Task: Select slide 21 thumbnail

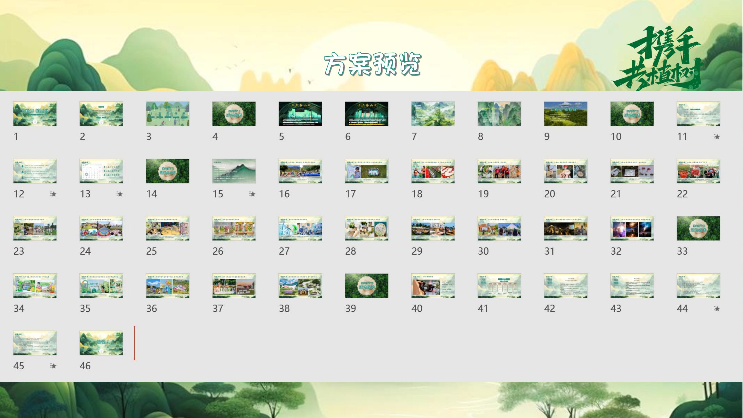Action: (x=632, y=171)
